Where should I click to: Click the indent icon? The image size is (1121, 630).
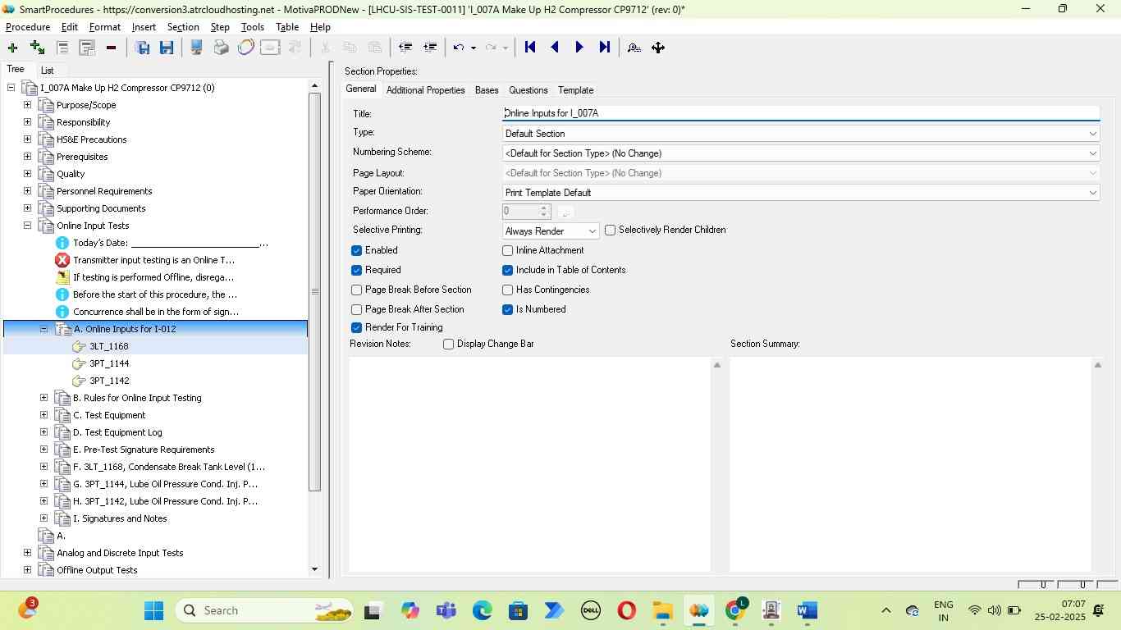429,48
